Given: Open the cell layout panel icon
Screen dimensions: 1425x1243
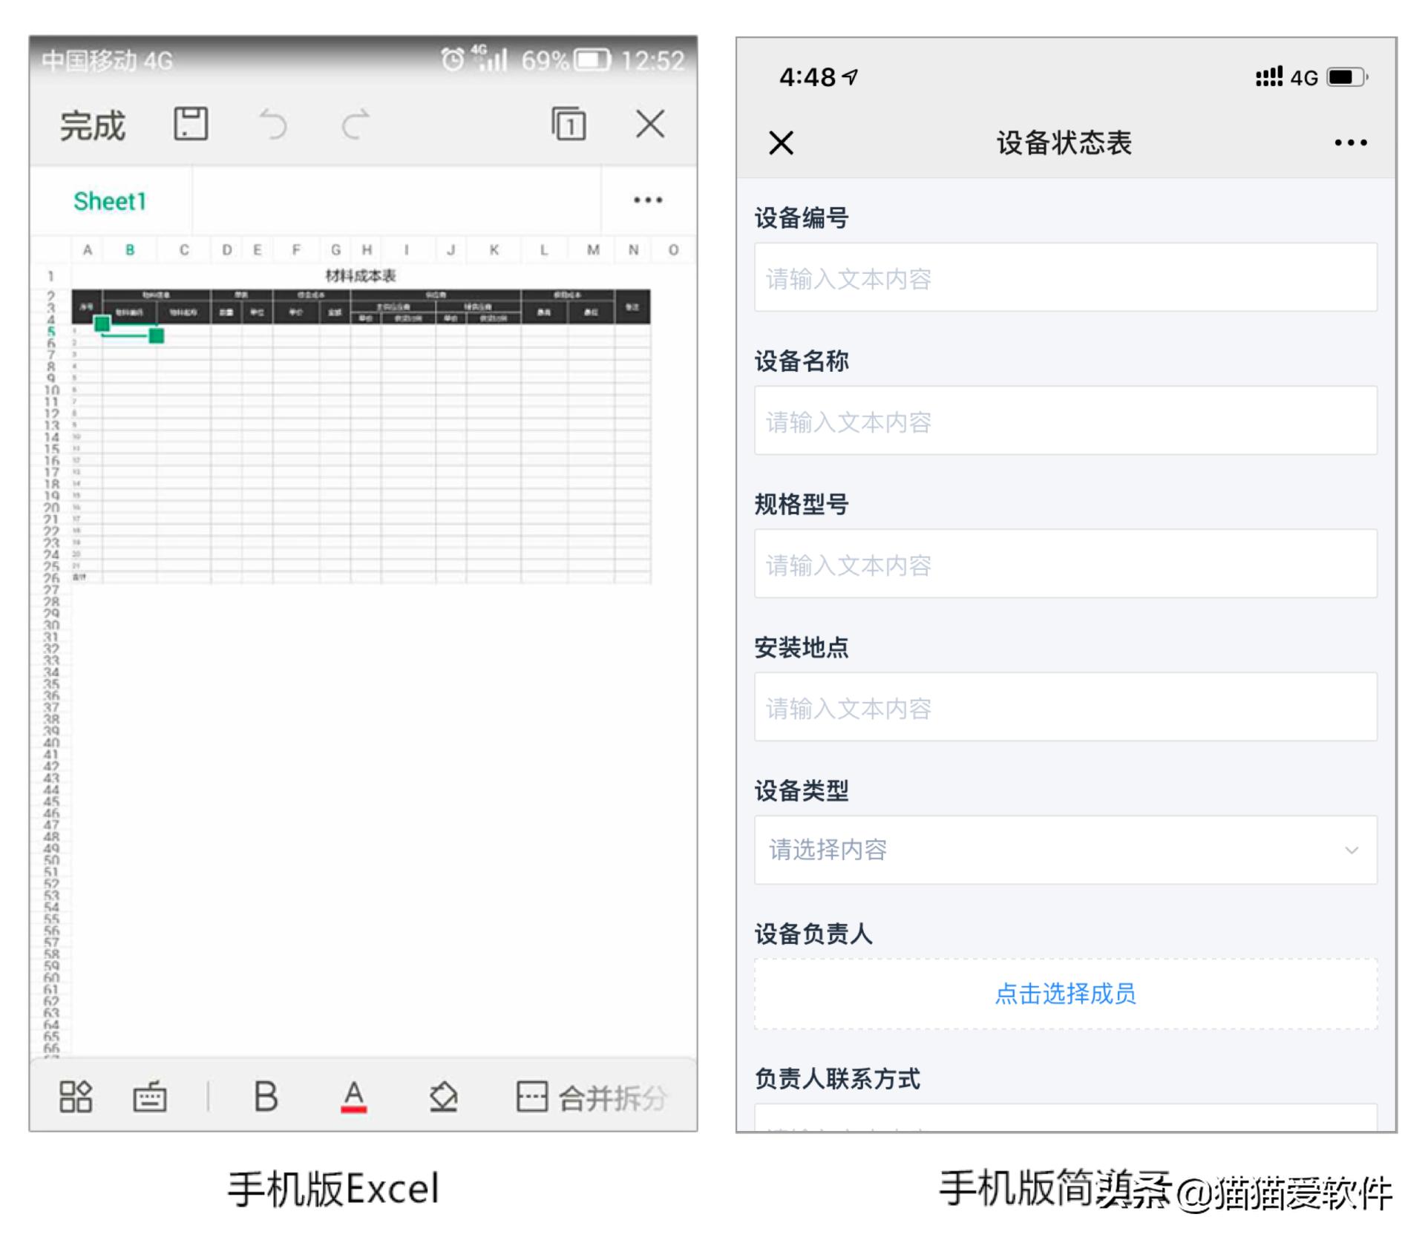Looking at the screenshot, I should pyautogui.click(x=75, y=1097).
